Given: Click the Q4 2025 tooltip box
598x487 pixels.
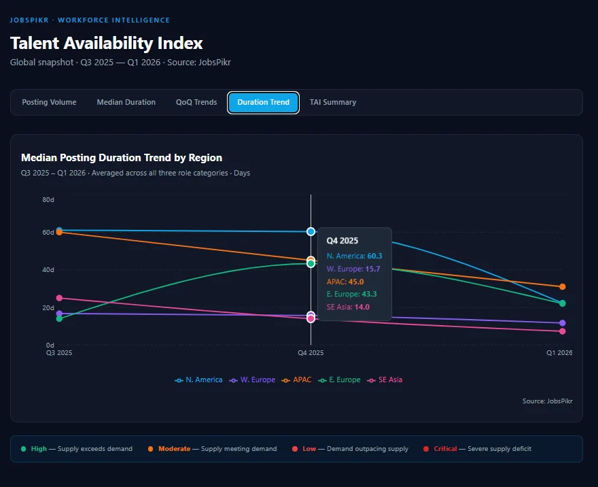Looking at the screenshot, I should coord(355,275).
